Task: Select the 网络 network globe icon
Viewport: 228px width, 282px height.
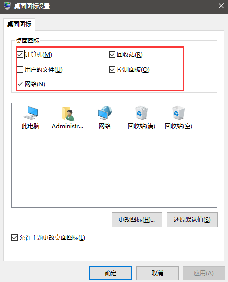Action: point(105,113)
